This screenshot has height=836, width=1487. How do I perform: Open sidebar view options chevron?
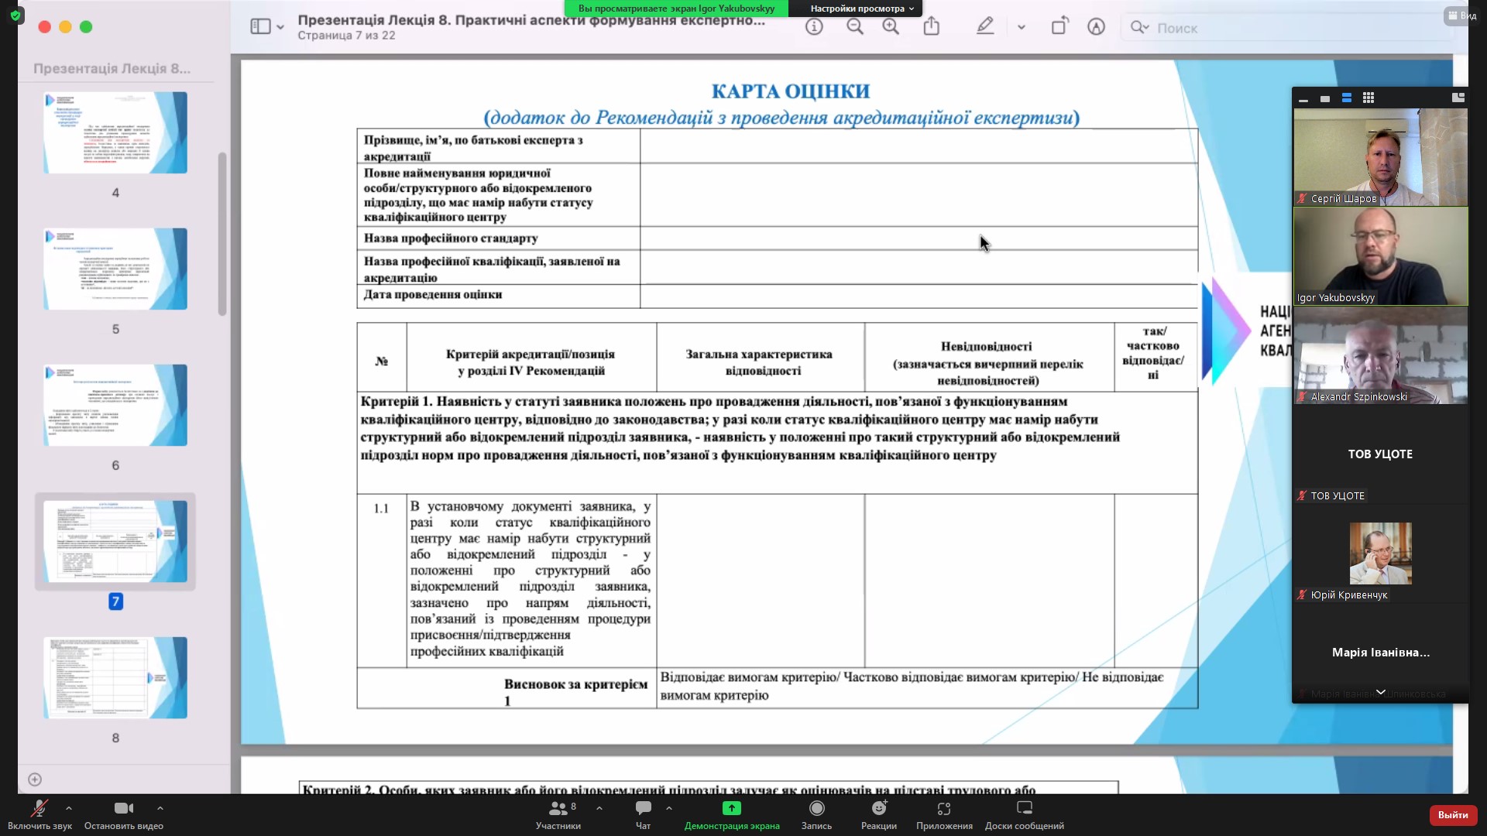280,28
